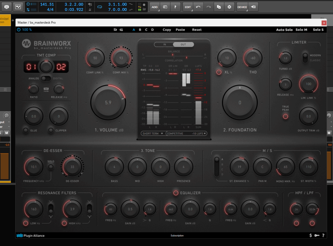Toggle the plugin power bypass icon
333x246 pixels.
(19, 30)
